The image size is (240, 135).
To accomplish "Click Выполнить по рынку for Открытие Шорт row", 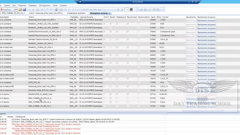I will (x=207, y=32).
